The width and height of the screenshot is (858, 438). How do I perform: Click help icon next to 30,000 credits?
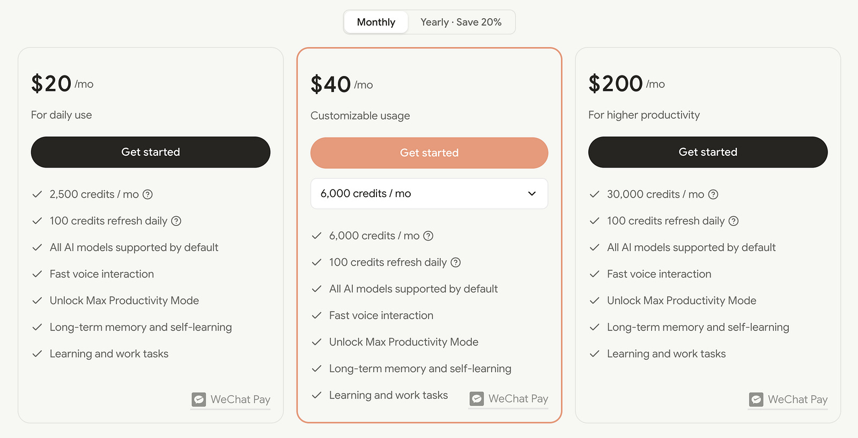tap(713, 194)
